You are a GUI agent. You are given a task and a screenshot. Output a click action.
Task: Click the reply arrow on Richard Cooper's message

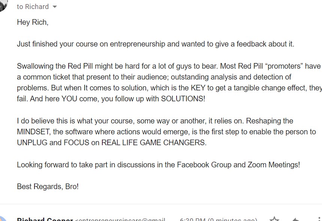pyautogui.click(x=295, y=219)
